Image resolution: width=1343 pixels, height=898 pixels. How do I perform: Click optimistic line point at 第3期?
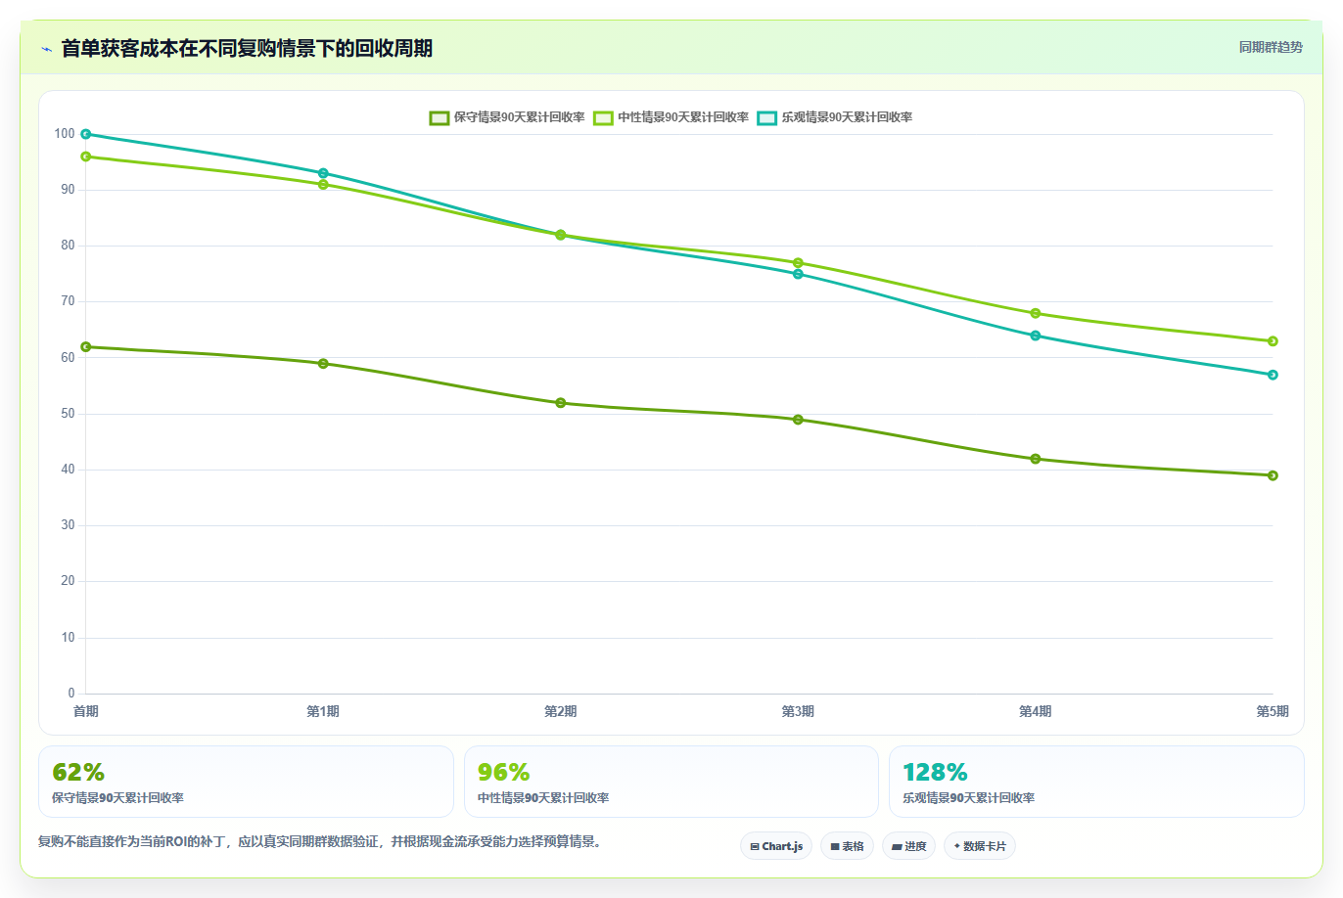(x=798, y=274)
